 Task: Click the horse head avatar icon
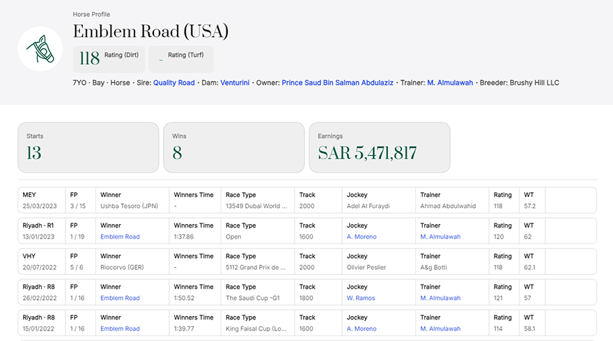click(40, 49)
